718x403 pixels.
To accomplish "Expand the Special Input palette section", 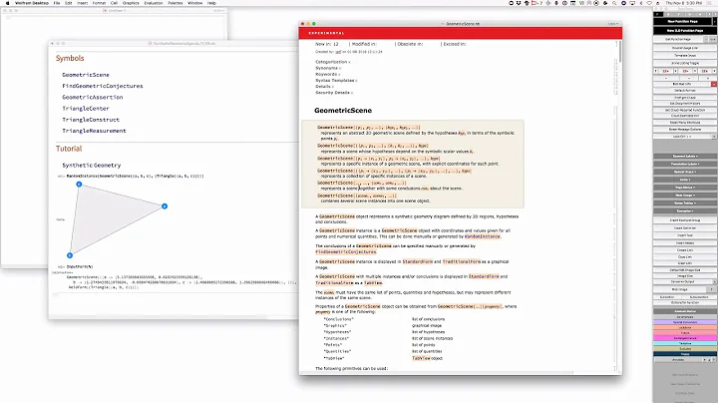I will point(685,172).
